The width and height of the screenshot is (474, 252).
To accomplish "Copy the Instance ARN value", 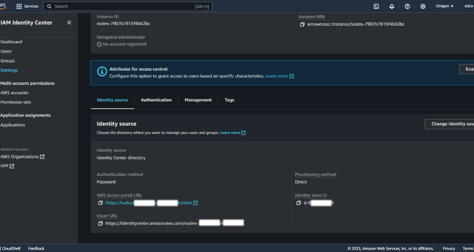I will [x=302, y=24].
